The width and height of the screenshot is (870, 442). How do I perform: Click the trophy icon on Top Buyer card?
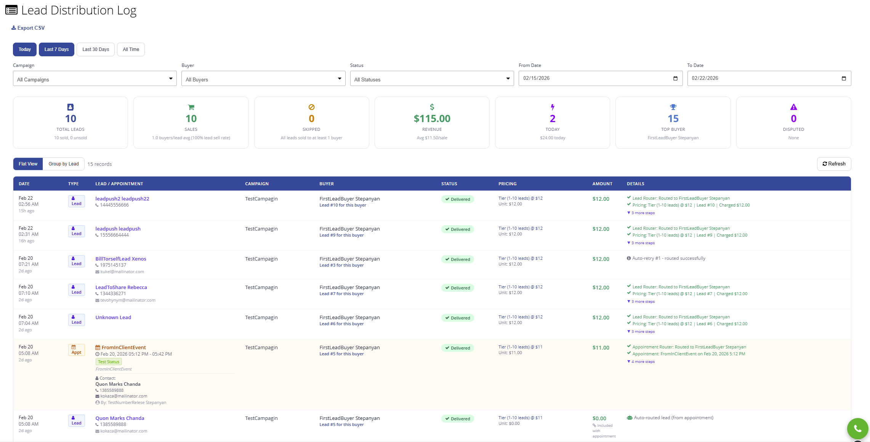pyautogui.click(x=673, y=107)
